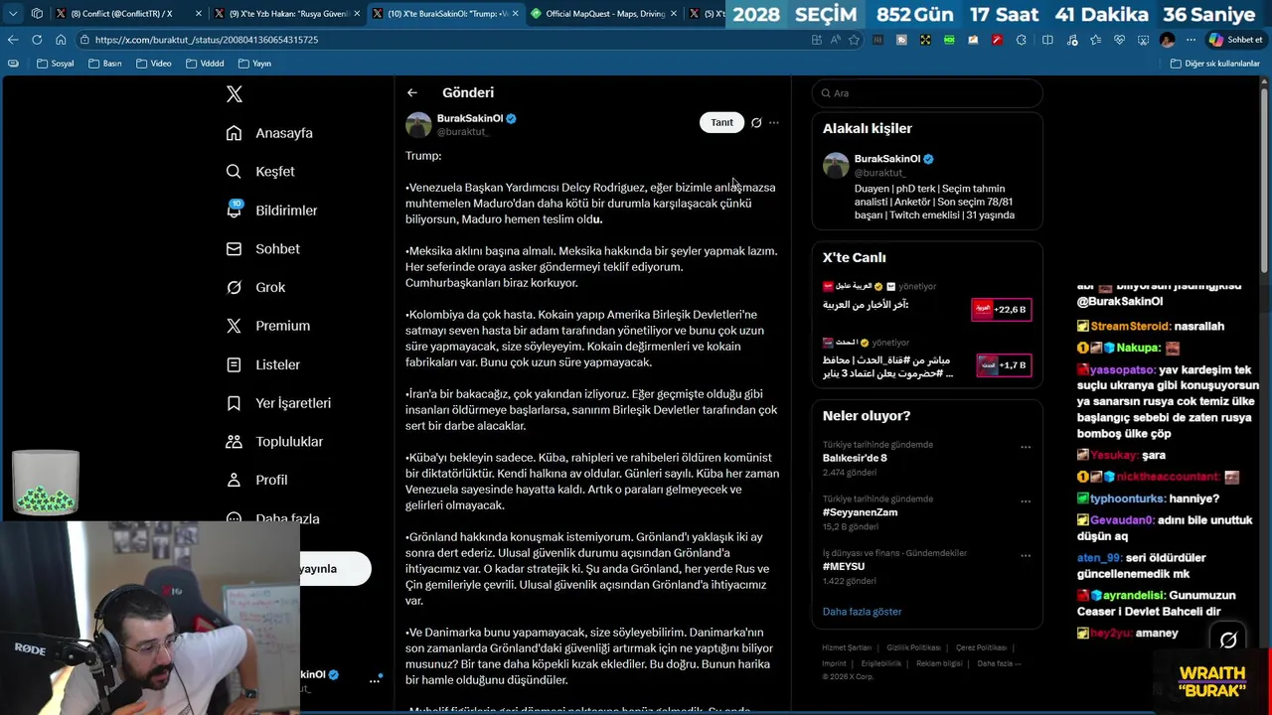Open the Sosyal bookmarks folder
The image size is (1272, 715).
coord(56,64)
